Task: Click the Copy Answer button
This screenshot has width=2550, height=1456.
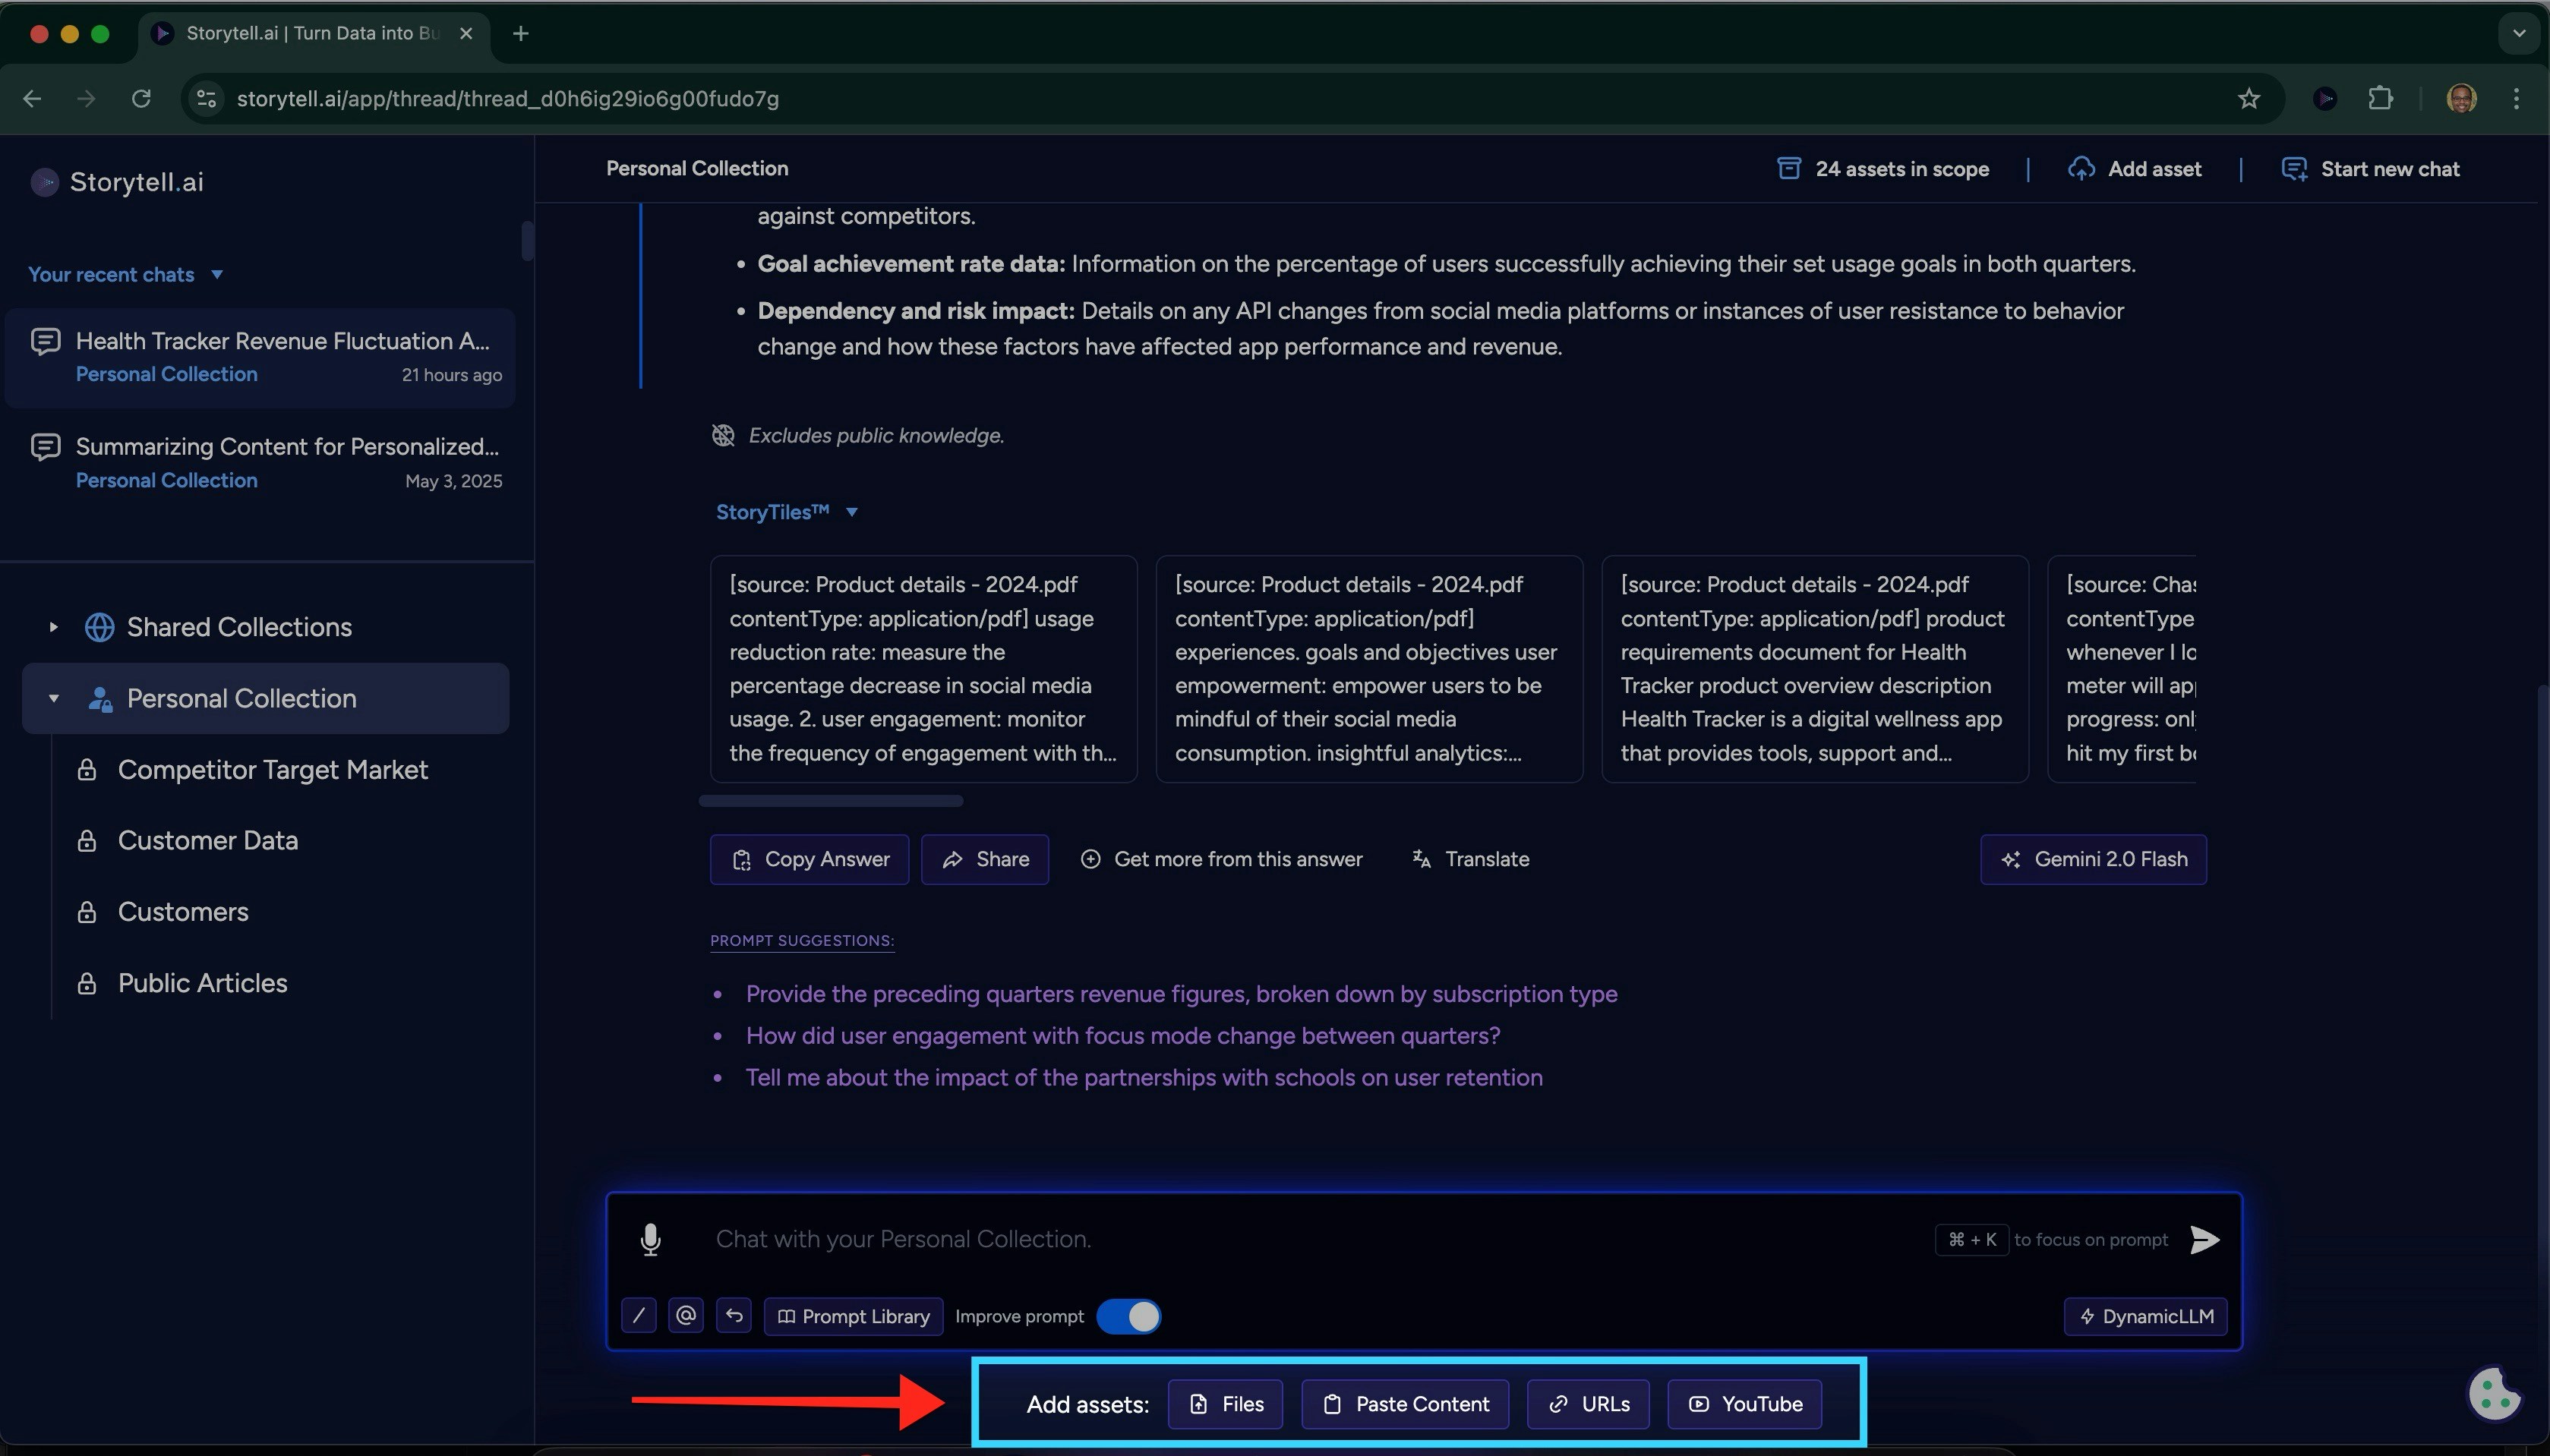Action: click(809, 859)
